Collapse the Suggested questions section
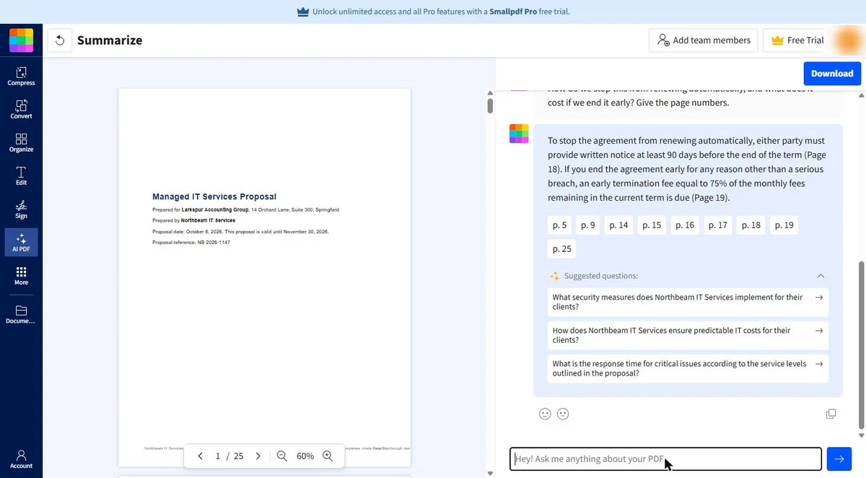Image resolution: width=866 pixels, height=478 pixels. (x=821, y=276)
